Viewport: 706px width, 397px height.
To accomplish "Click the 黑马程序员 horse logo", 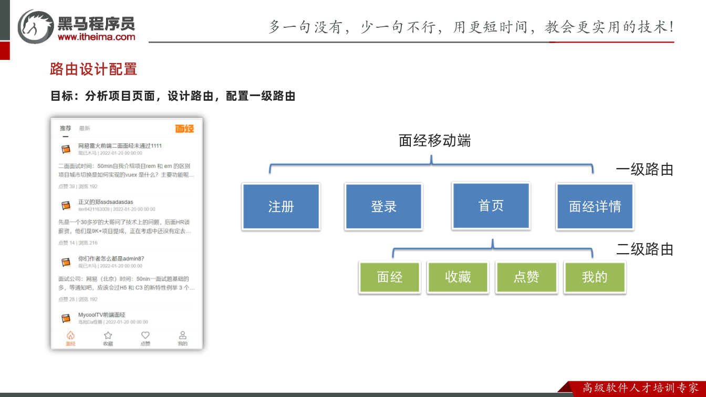I will pos(36,26).
